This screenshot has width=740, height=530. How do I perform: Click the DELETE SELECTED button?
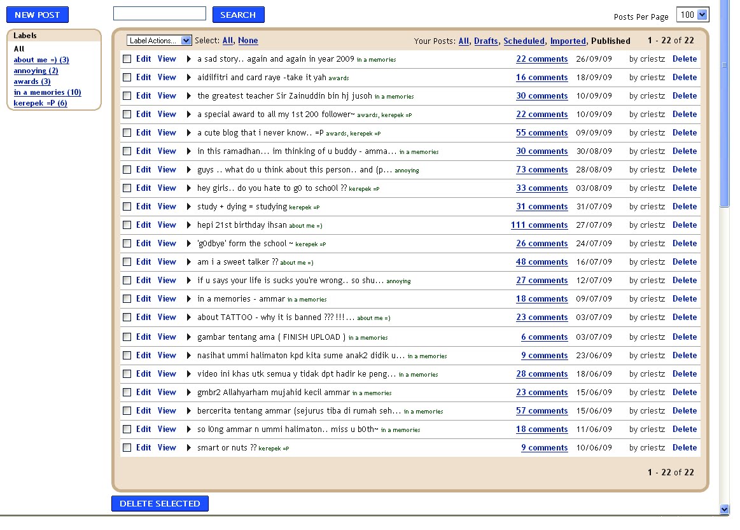160,503
